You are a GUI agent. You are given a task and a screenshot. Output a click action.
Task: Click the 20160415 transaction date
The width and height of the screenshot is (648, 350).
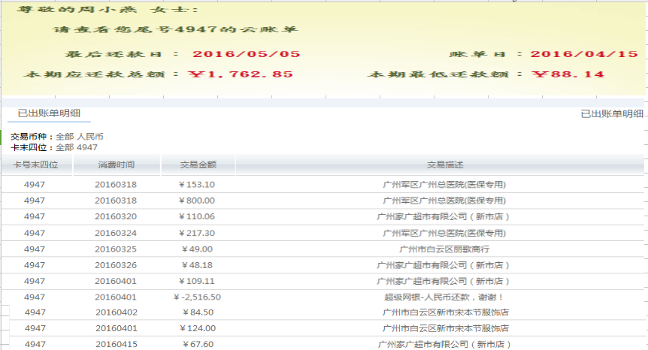116,345
